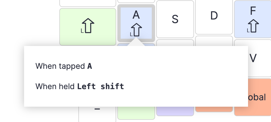This screenshot has width=271, height=122.
Task: Click the key sliver above the A key
Action: [136, 2]
